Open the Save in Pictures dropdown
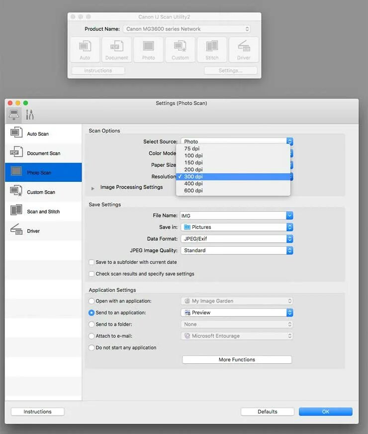 [x=237, y=227]
